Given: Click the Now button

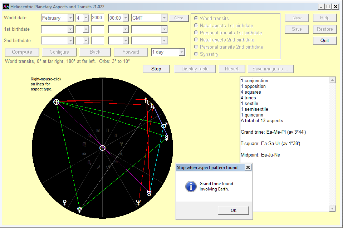Looking at the screenshot, I should 297,18.
